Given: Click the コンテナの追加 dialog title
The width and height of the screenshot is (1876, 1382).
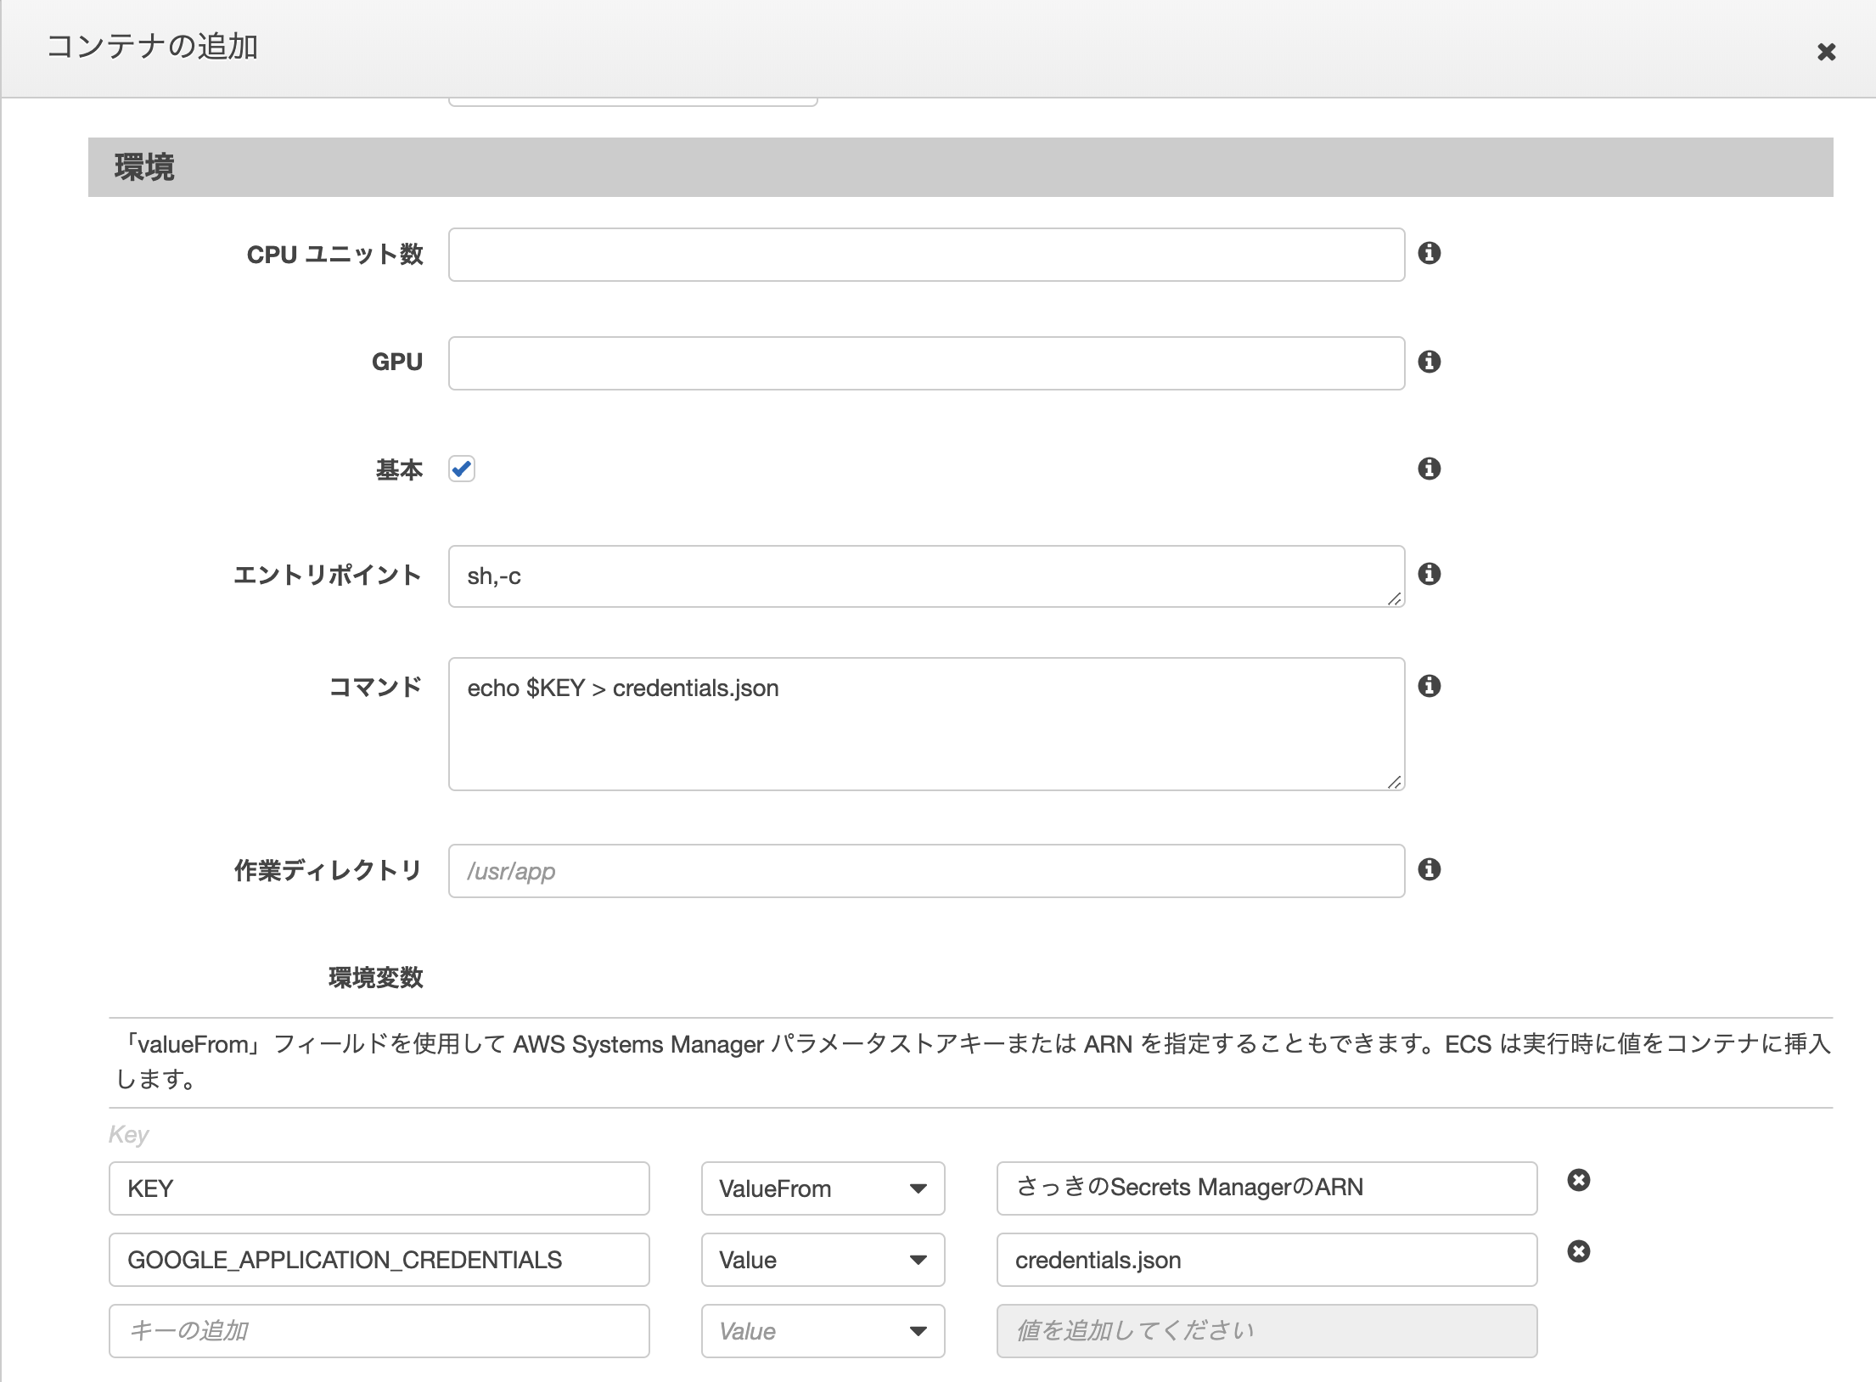Looking at the screenshot, I should pyautogui.click(x=153, y=46).
